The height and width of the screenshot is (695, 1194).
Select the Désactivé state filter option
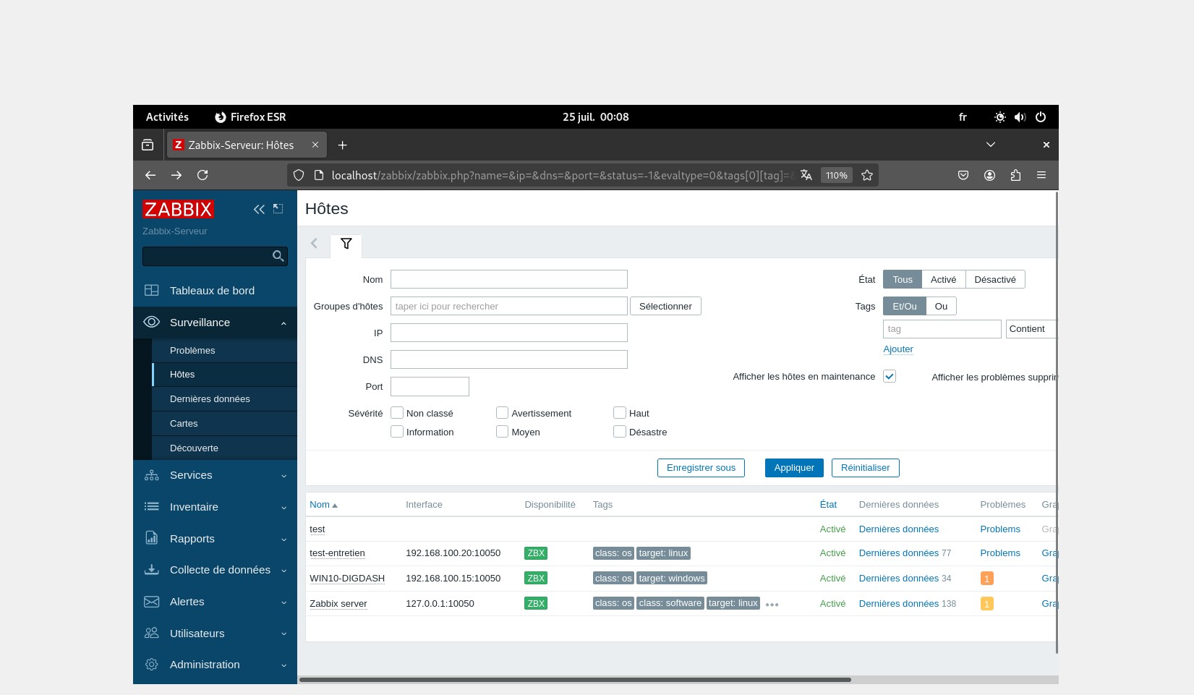pyautogui.click(x=994, y=280)
